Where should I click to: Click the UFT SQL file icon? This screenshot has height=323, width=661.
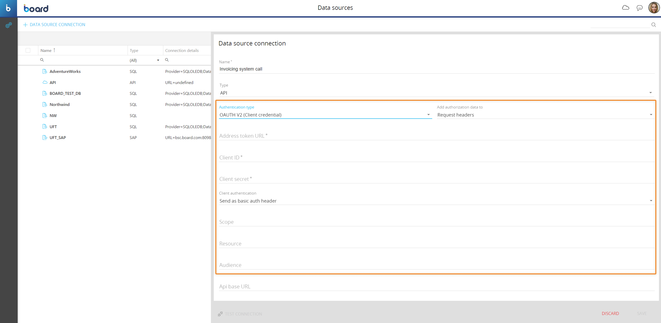click(45, 127)
